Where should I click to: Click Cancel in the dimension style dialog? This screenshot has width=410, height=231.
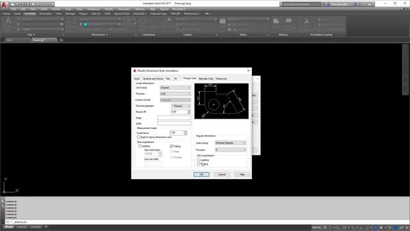[222, 175]
